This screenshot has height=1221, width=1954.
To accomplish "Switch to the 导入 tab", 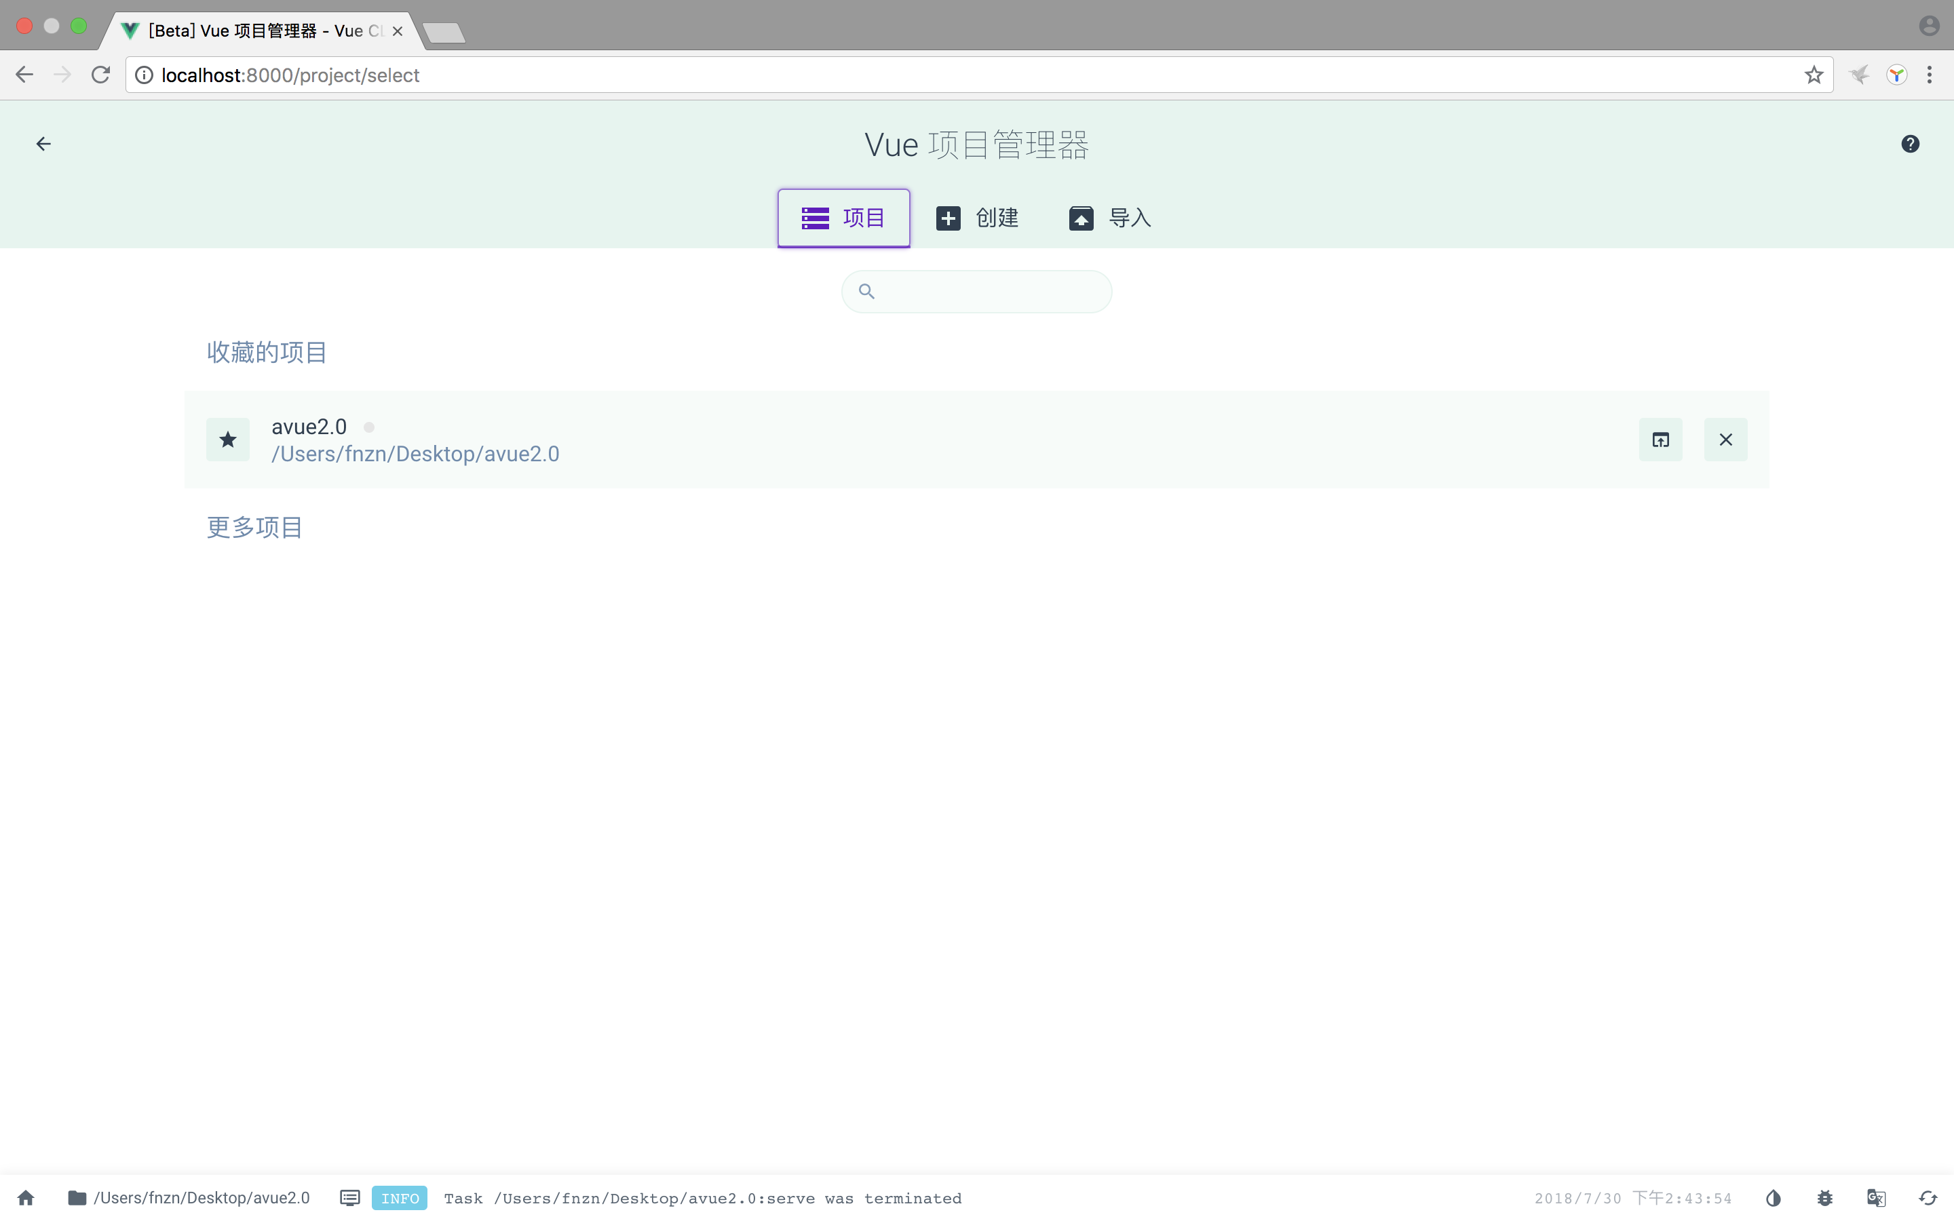I will 1110,218.
